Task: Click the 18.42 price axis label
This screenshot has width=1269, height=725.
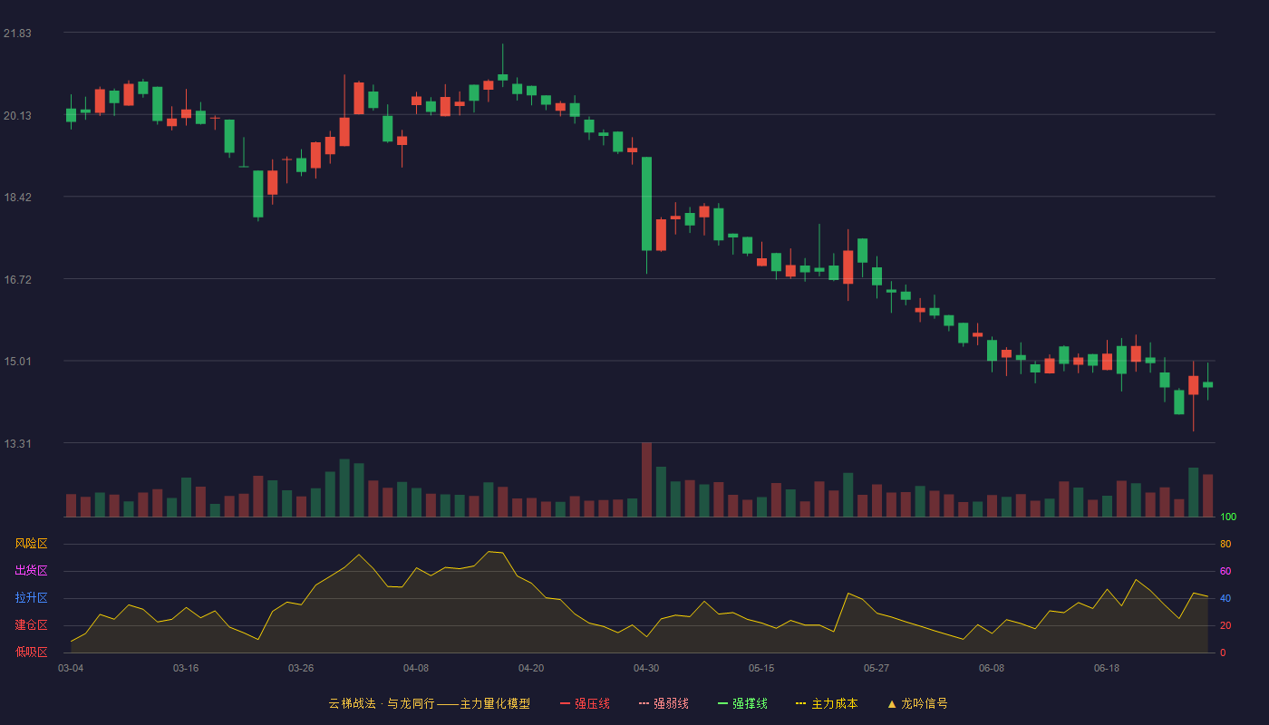Action: pos(17,197)
